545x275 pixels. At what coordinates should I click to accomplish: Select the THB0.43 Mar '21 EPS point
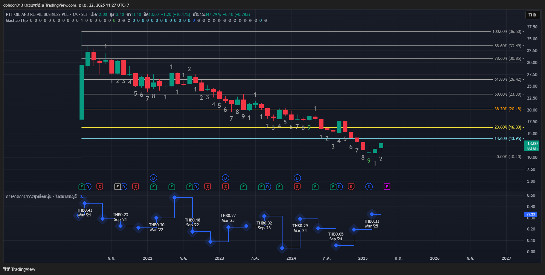tap(85, 203)
